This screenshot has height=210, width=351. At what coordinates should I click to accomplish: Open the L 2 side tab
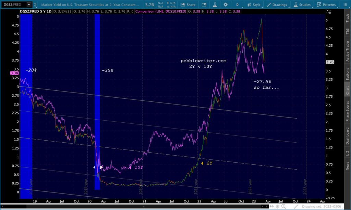coord(347,153)
